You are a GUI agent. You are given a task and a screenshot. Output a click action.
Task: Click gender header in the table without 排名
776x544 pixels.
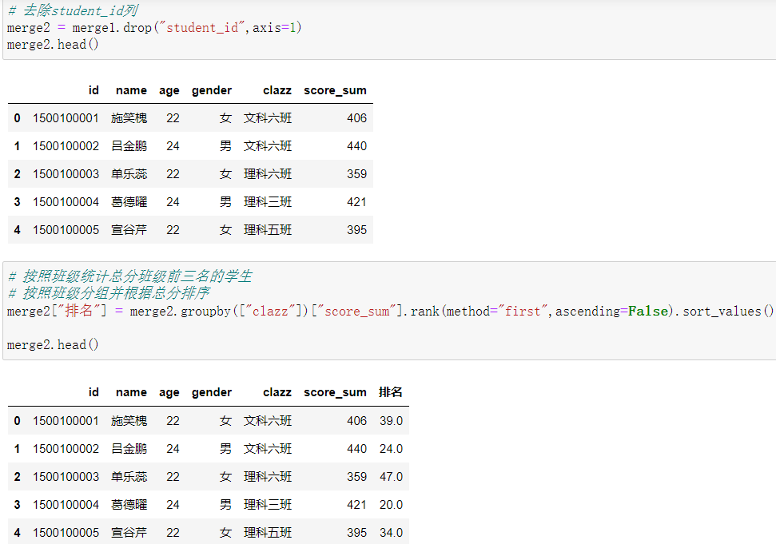[x=212, y=91]
